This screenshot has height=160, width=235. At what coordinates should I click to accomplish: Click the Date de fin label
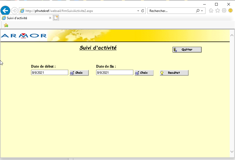click(106, 66)
